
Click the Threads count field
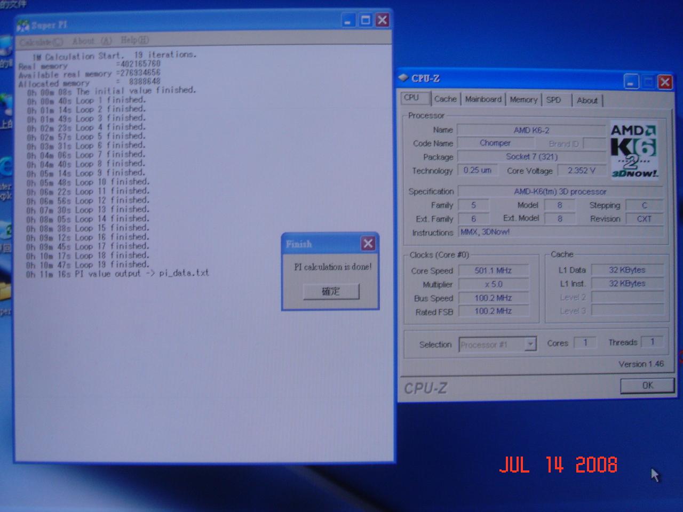652,342
